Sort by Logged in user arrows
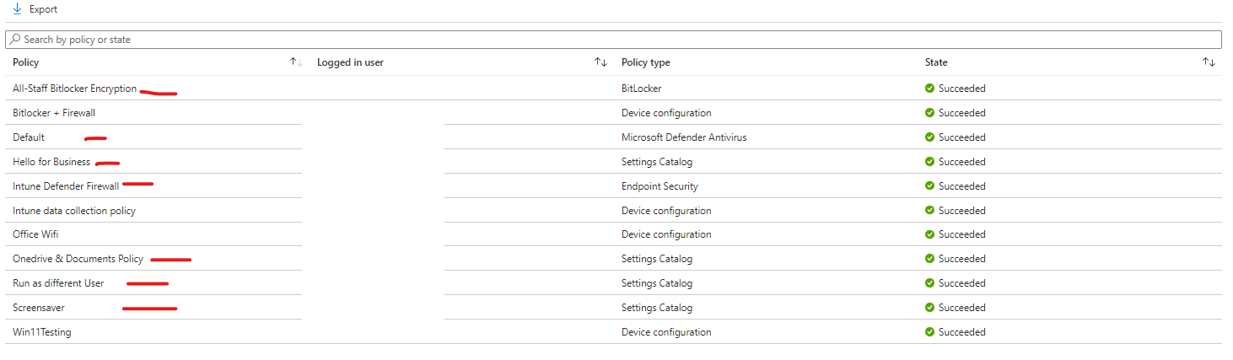 pyautogui.click(x=600, y=62)
